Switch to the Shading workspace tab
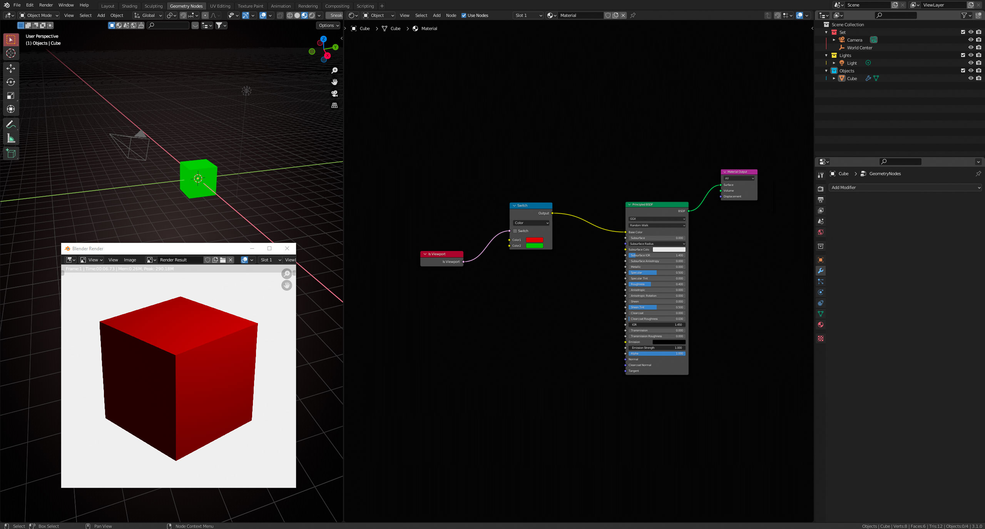 pos(129,6)
